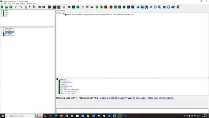Click the New document toolbar icon
The height and width of the screenshot is (118, 209).
click(2, 7)
